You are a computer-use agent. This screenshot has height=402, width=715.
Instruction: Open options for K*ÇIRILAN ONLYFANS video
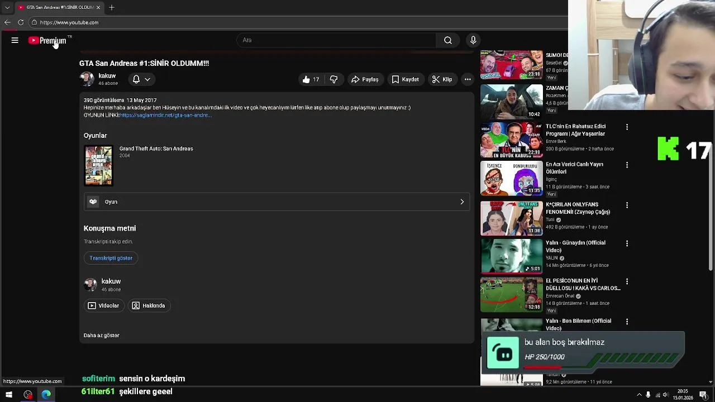click(x=627, y=205)
